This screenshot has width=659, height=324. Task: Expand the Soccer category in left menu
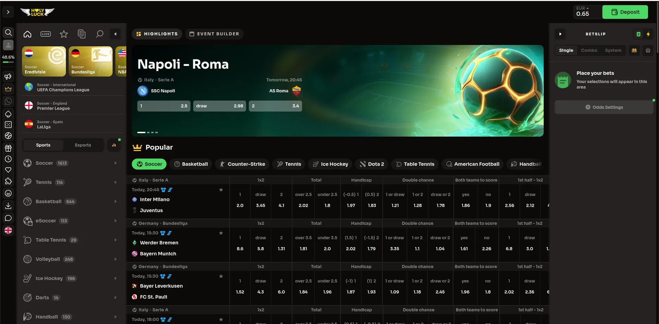coord(115,163)
